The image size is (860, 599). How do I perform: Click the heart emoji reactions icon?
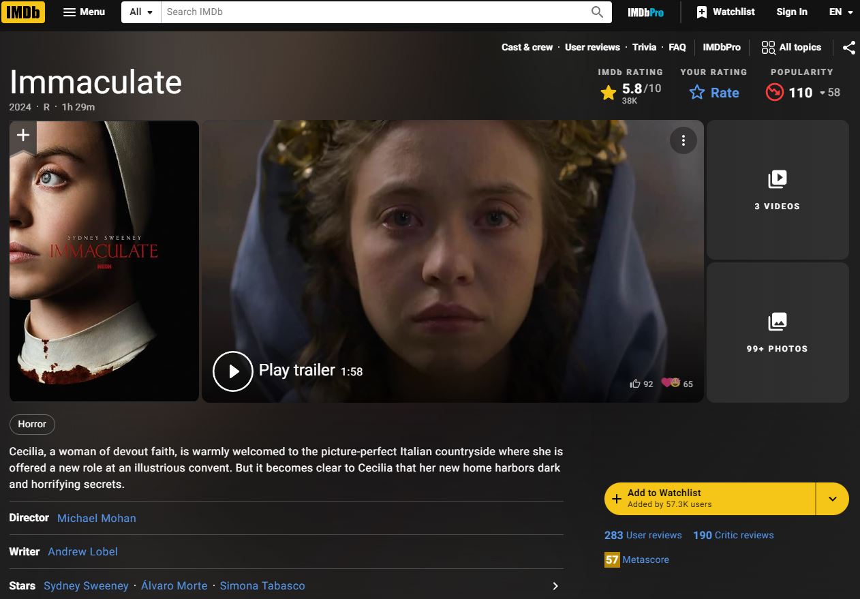pyautogui.click(x=671, y=383)
